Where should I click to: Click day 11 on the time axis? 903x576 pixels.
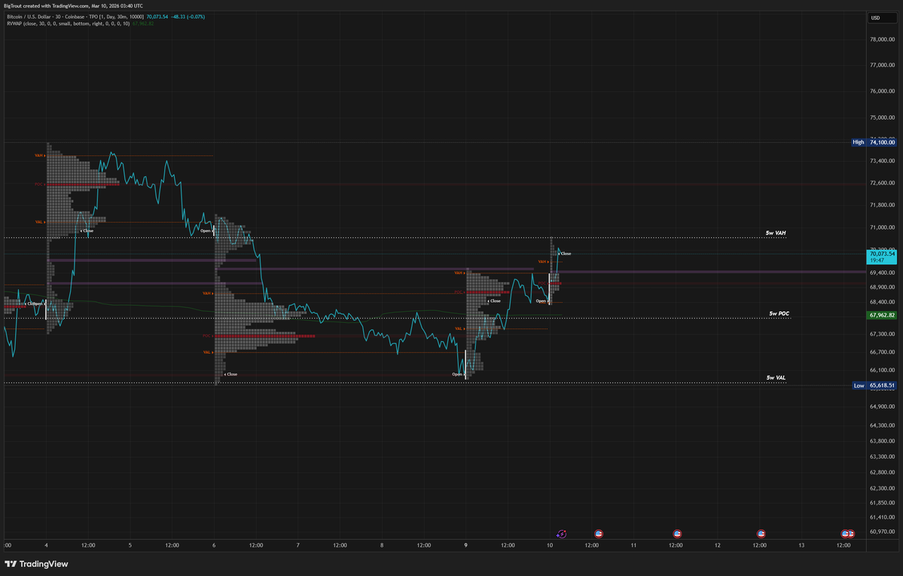(x=633, y=545)
